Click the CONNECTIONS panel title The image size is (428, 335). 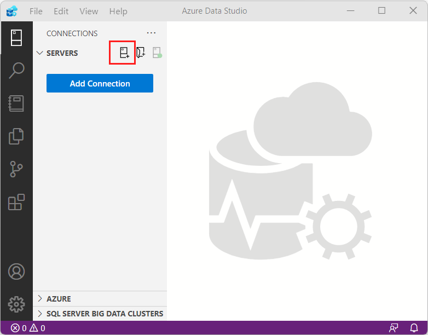72,33
